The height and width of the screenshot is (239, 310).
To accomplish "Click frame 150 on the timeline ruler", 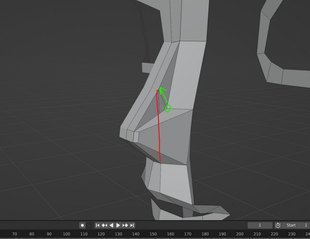I will coord(153,234).
